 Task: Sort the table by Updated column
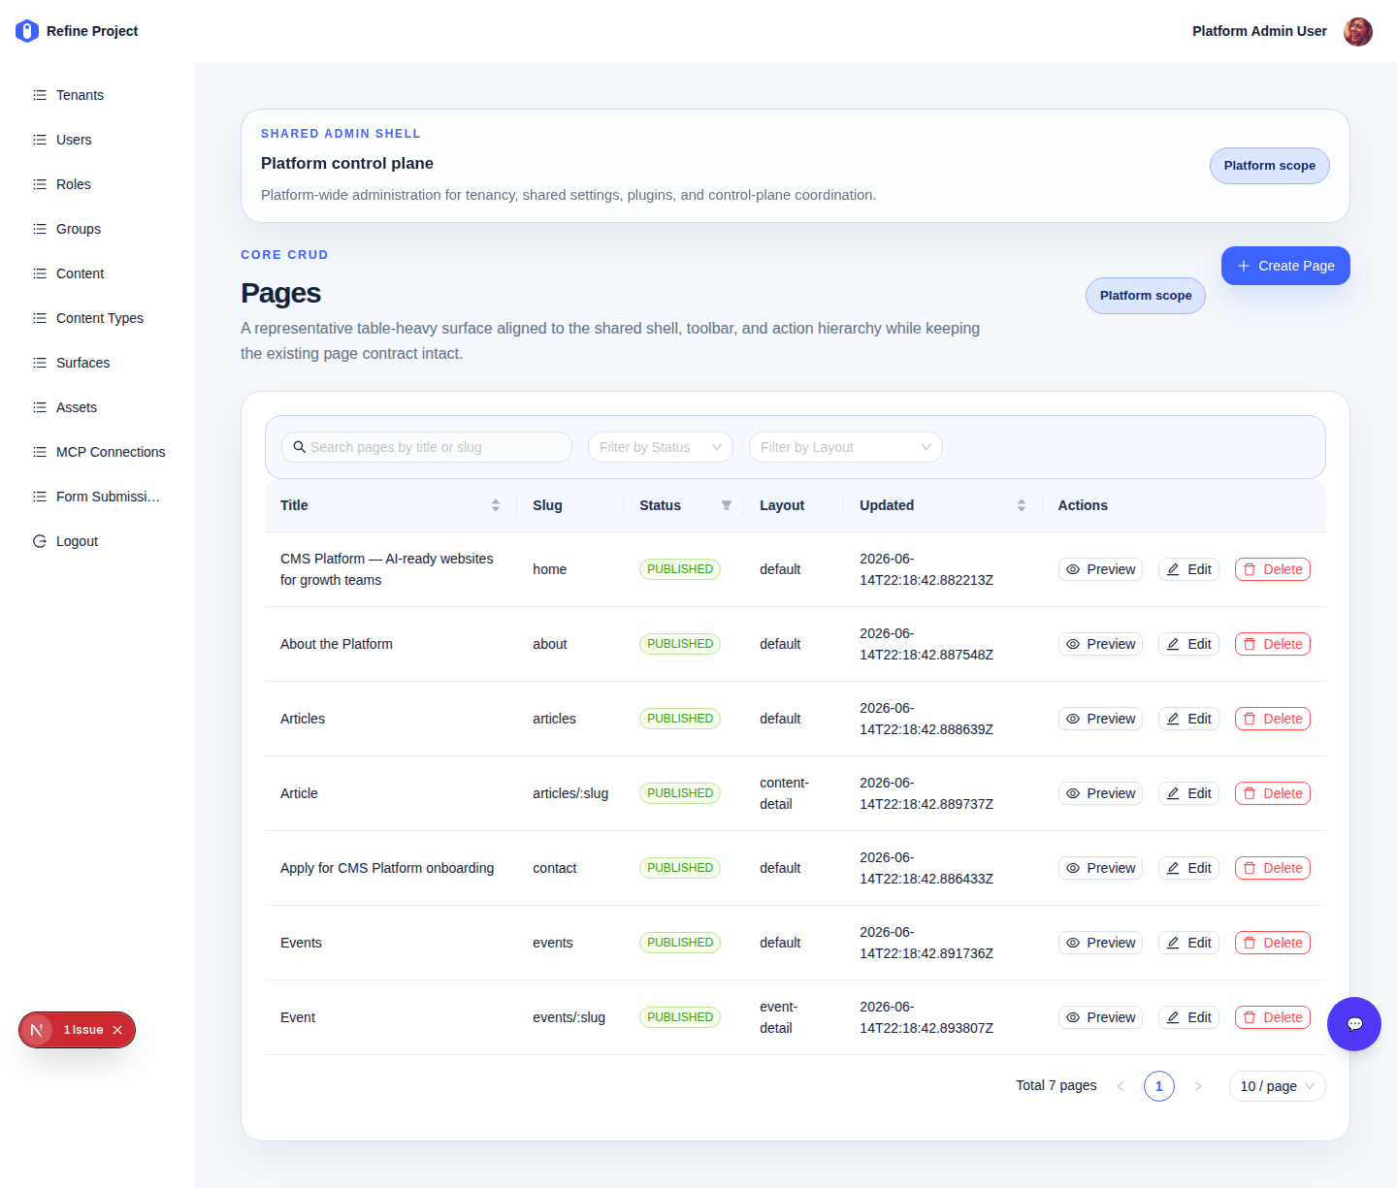[x=1022, y=505]
